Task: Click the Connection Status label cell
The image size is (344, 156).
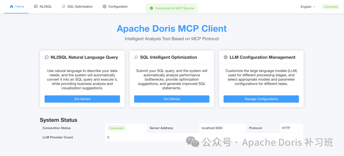Action: [x=72, y=128]
